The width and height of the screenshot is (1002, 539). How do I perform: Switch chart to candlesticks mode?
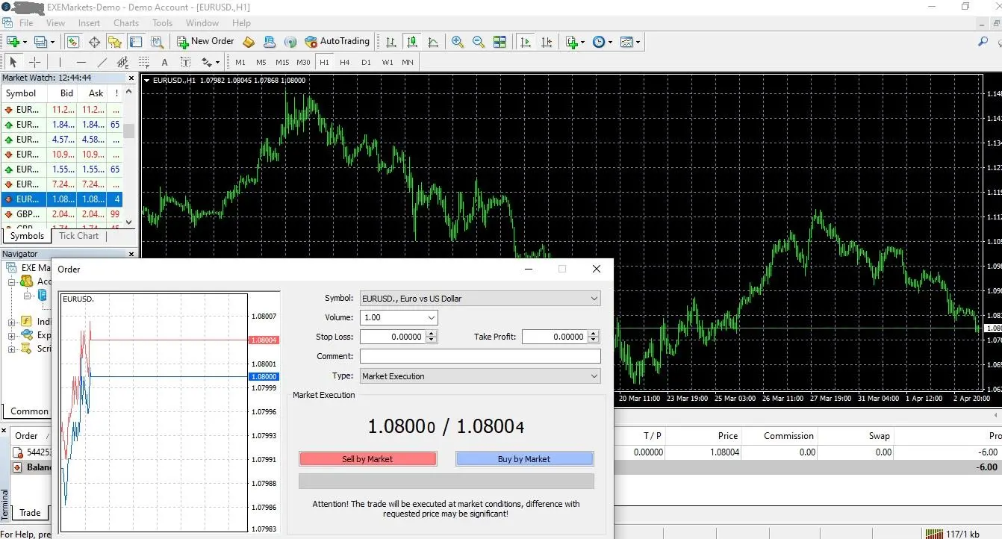[x=411, y=42]
